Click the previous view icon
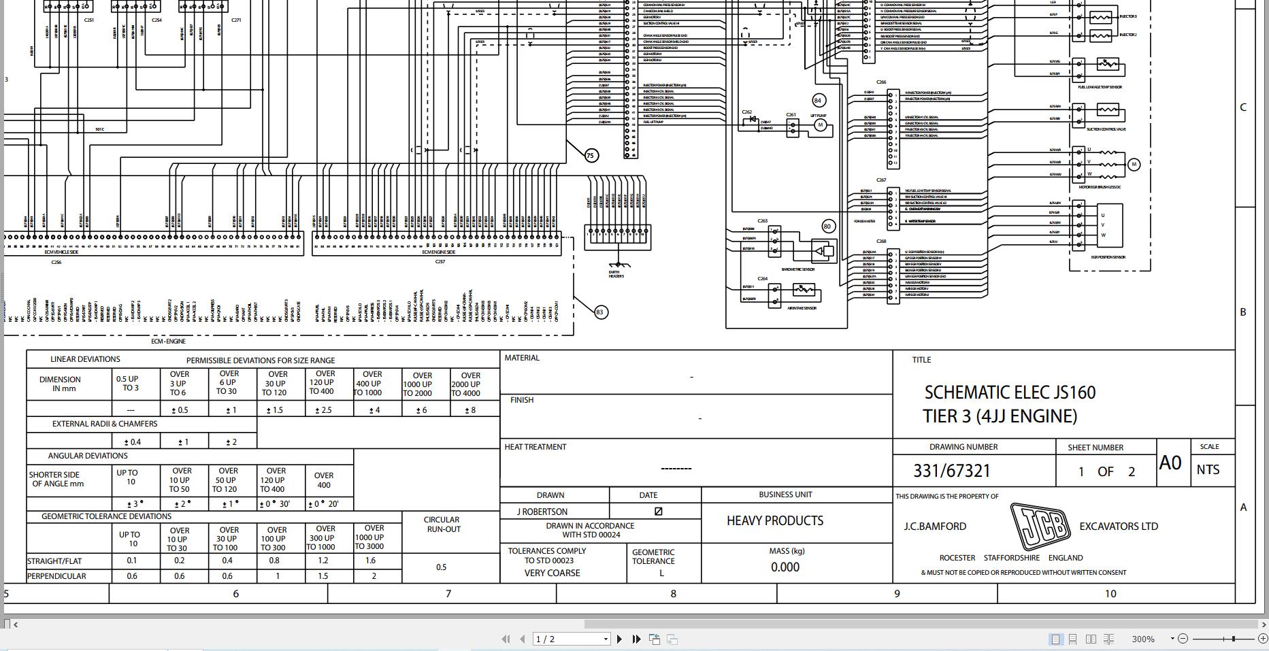The width and height of the screenshot is (1269, 651). click(655, 639)
